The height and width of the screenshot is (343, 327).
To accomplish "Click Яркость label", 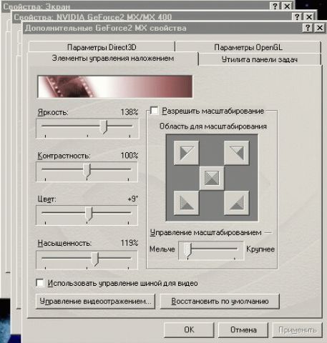I will (x=53, y=112).
